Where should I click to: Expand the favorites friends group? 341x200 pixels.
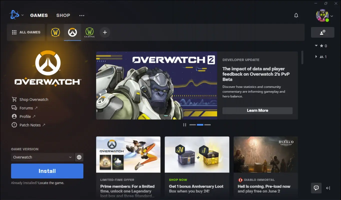click(x=316, y=46)
